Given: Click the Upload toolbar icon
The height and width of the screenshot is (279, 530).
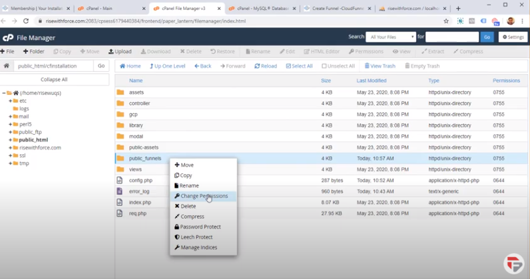Looking at the screenshot, I should pyautogui.click(x=111, y=51).
